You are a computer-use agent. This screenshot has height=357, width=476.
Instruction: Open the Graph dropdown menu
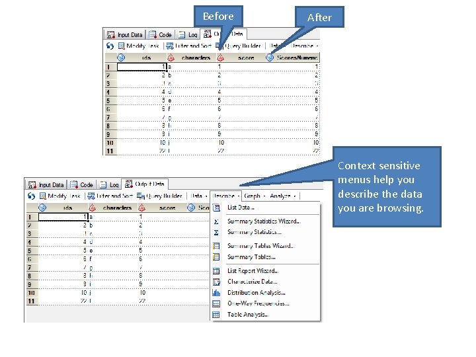point(255,196)
